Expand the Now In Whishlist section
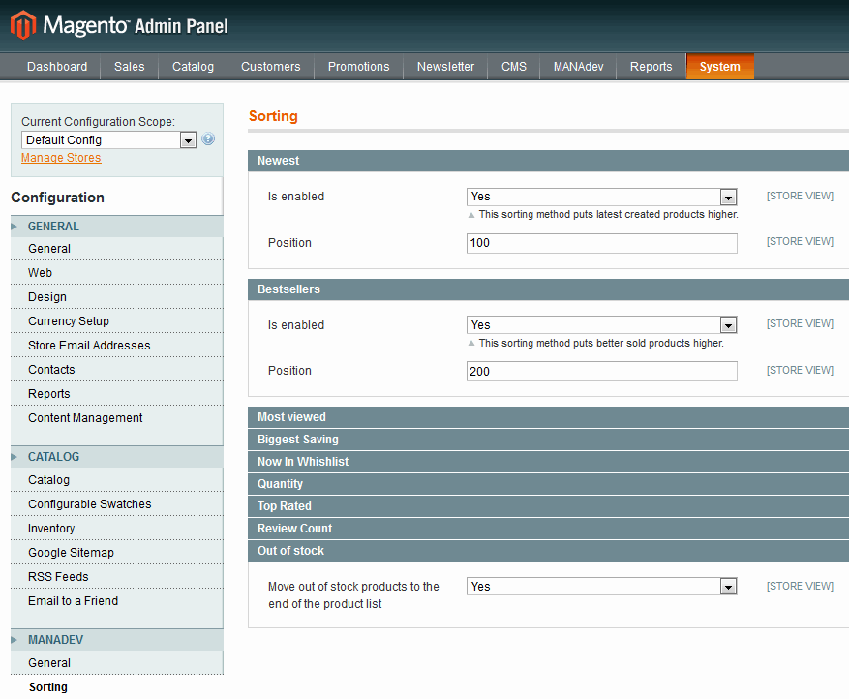Screen dimensions: 849x699 pos(548,462)
